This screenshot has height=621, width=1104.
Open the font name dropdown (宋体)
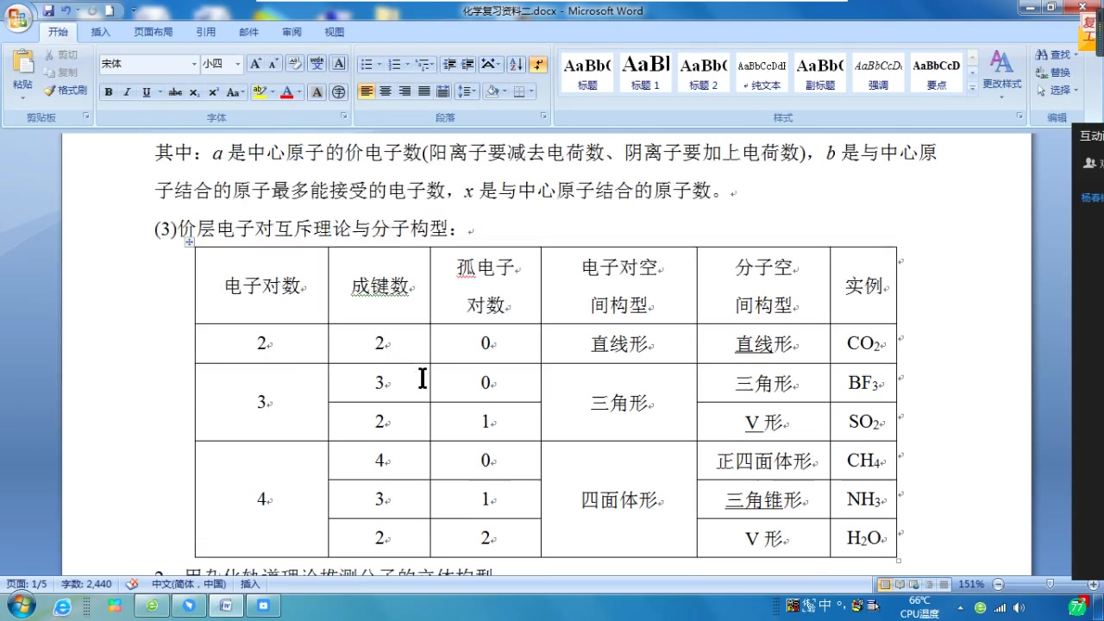click(x=193, y=64)
